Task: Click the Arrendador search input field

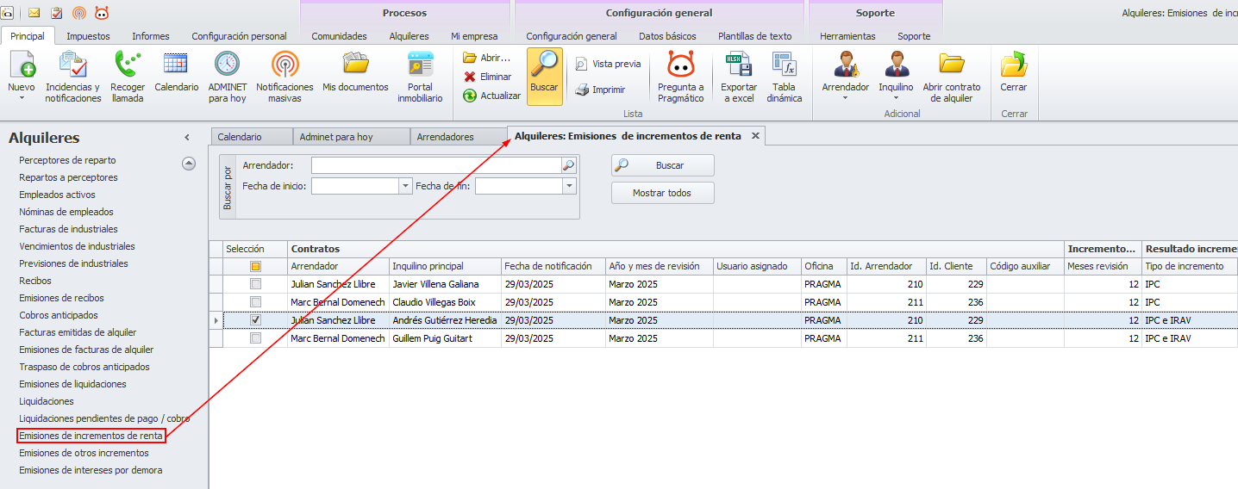Action: pyautogui.click(x=435, y=165)
